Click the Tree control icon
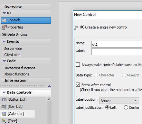This screenshot has width=142, height=124. 4,121
